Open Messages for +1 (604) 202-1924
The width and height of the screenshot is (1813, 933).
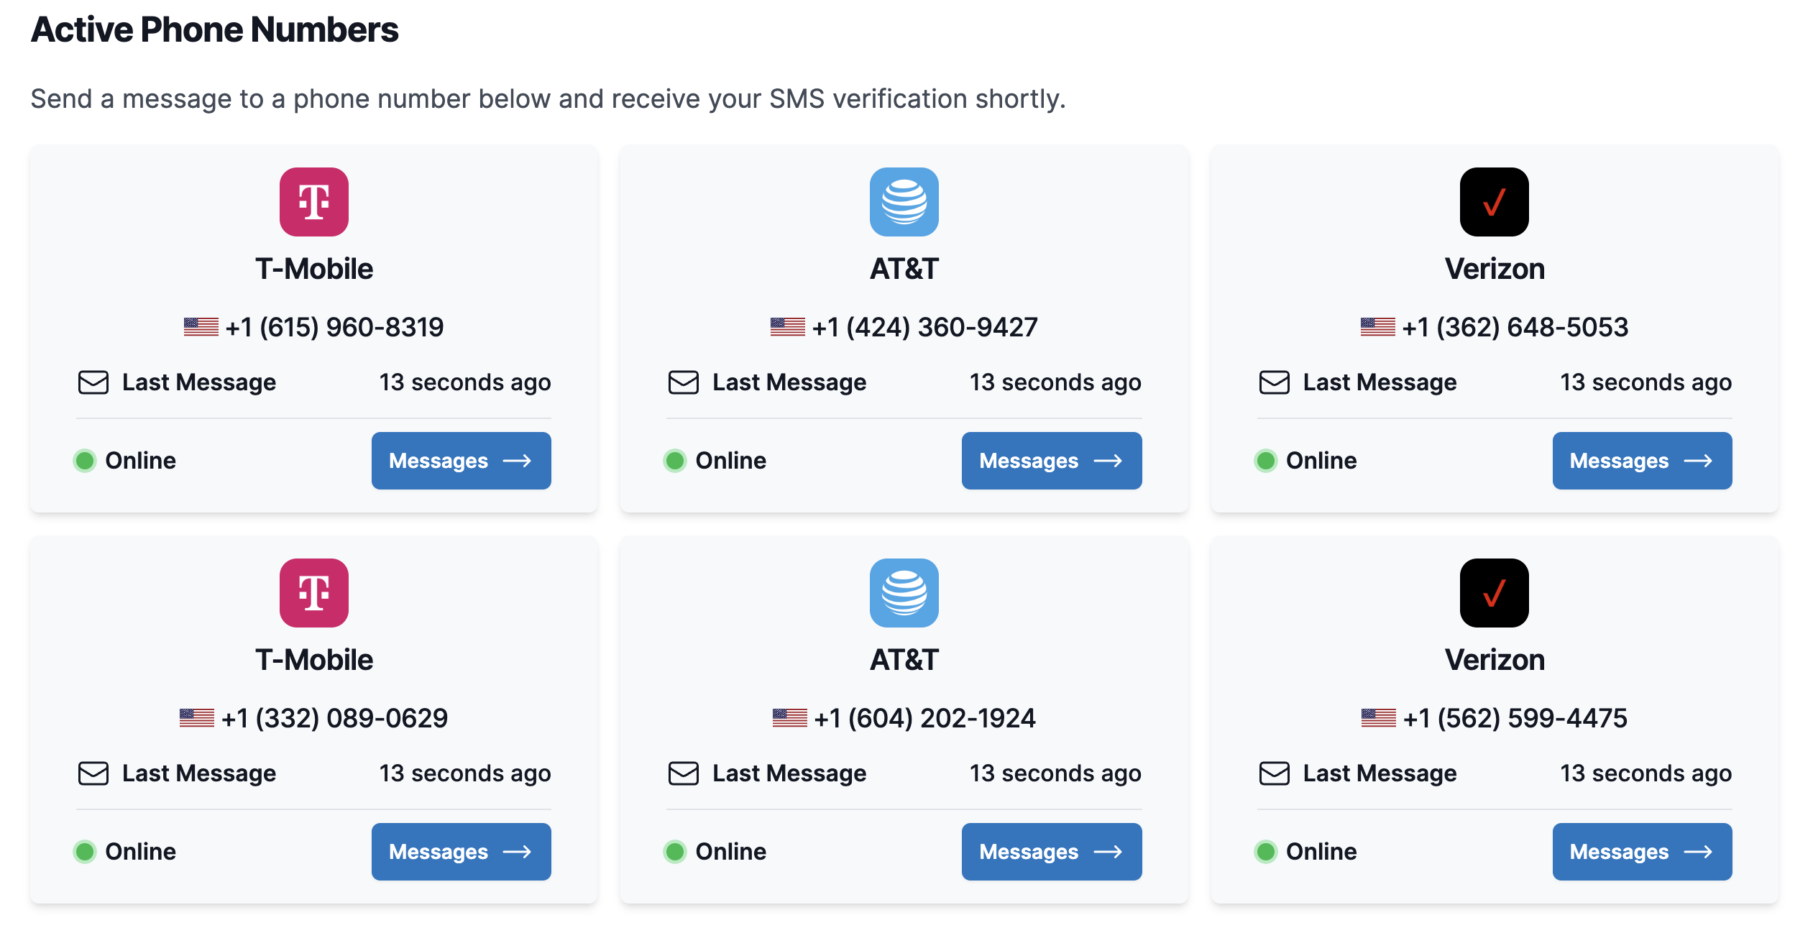coord(1052,852)
